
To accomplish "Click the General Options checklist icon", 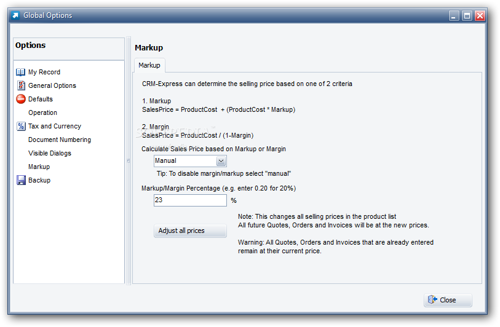I will (21, 85).
